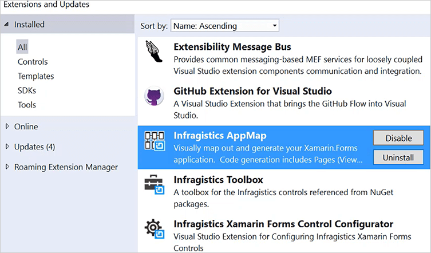The width and height of the screenshot is (431, 253).
Task: Click the Roaming Extension Manager label
Action: (x=66, y=167)
